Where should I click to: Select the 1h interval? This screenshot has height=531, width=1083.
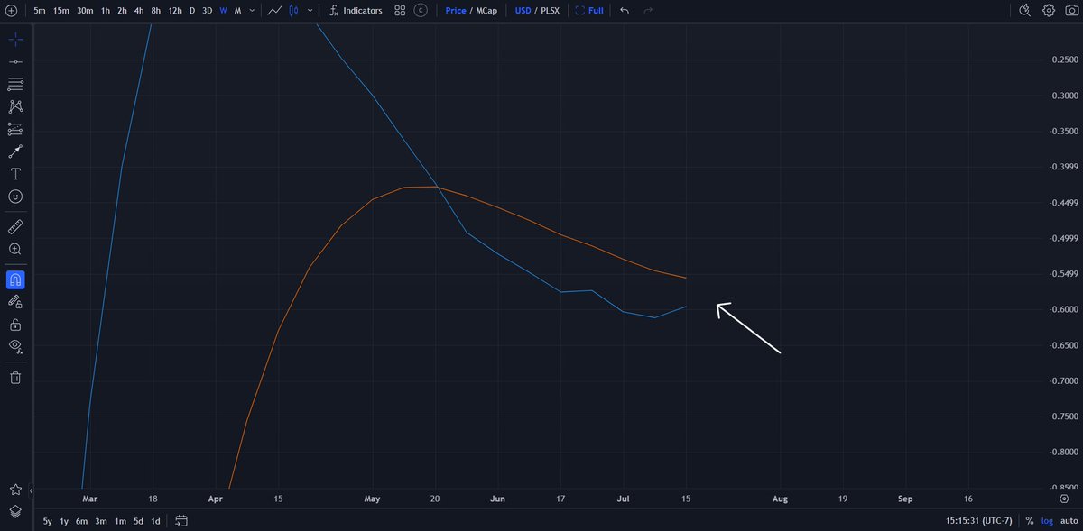[106, 11]
